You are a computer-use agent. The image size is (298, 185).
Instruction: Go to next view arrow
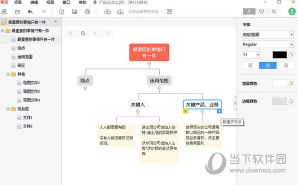pos(108,33)
